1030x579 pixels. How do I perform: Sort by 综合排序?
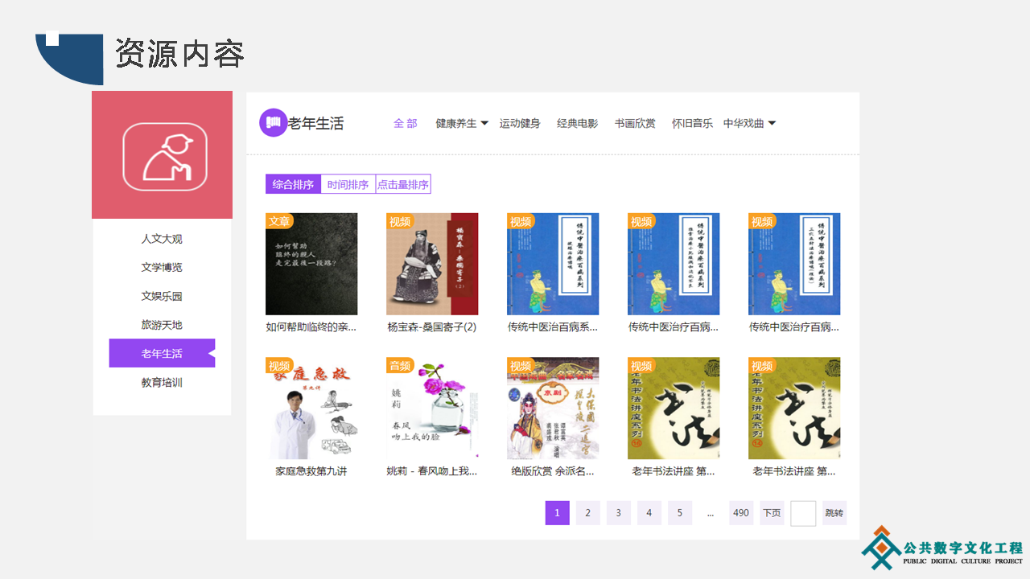293,184
